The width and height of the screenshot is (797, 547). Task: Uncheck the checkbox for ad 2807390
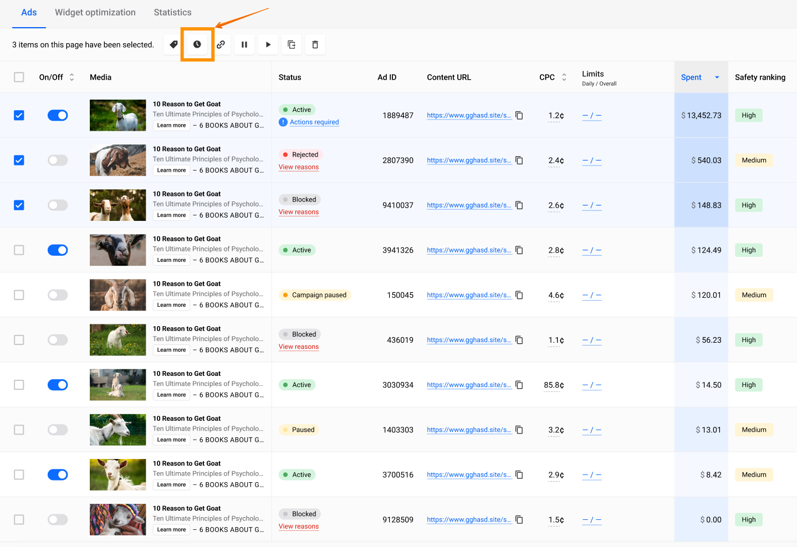(x=19, y=161)
